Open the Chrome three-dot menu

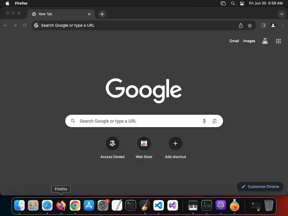[x=282, y=25]
